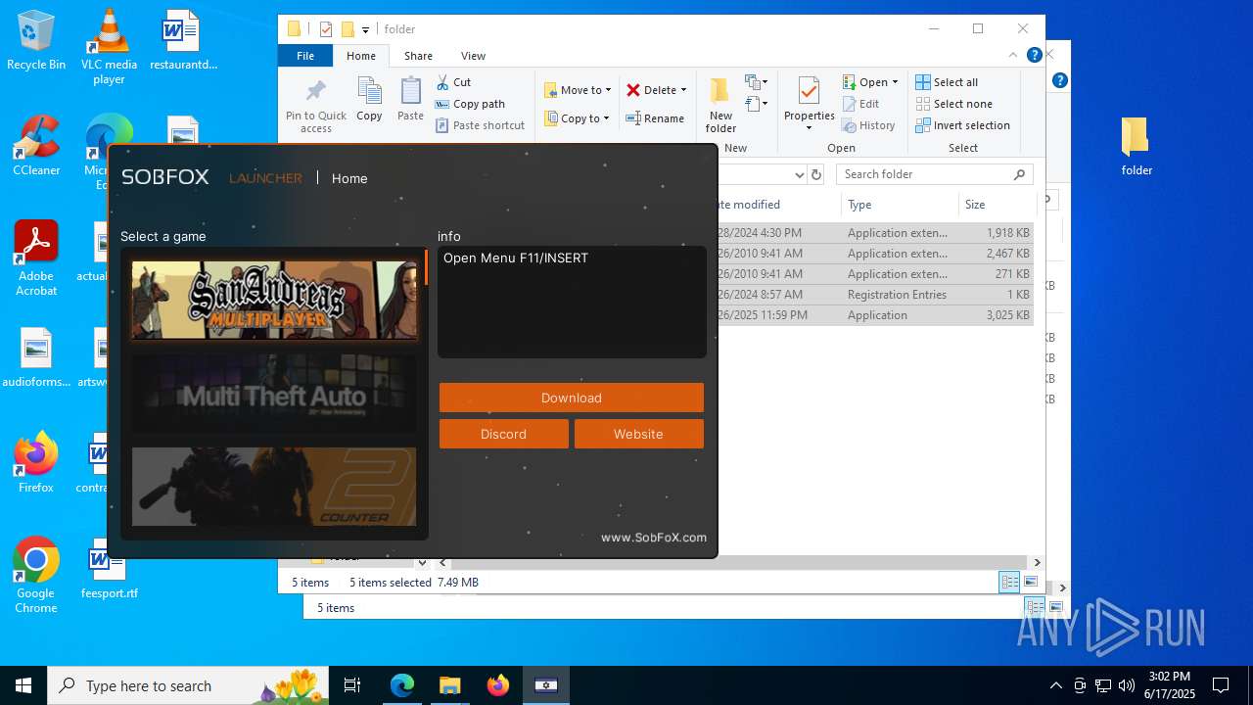The width and height of the screenshot is (1253, 705).
Task: Open the Discord button in launcher
Action: point(503,434)
